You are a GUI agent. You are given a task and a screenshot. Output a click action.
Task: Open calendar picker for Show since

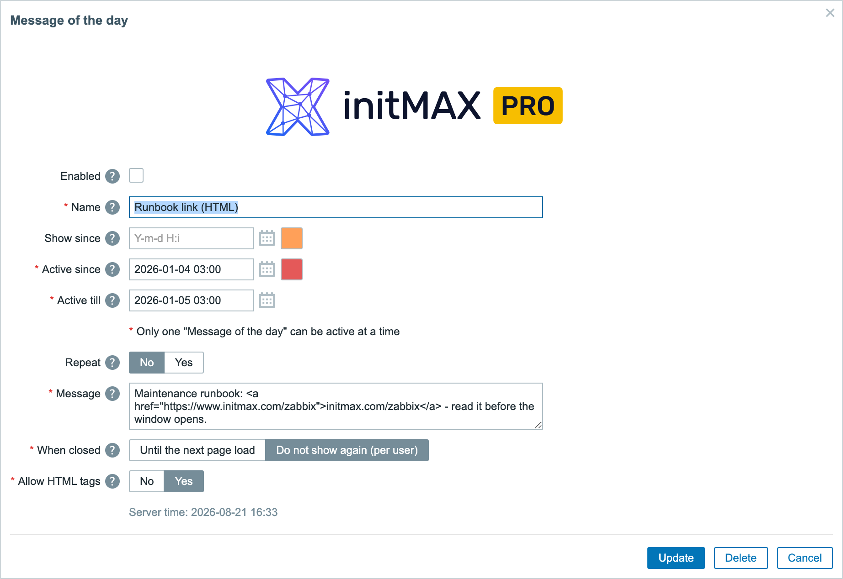(267, 238)
